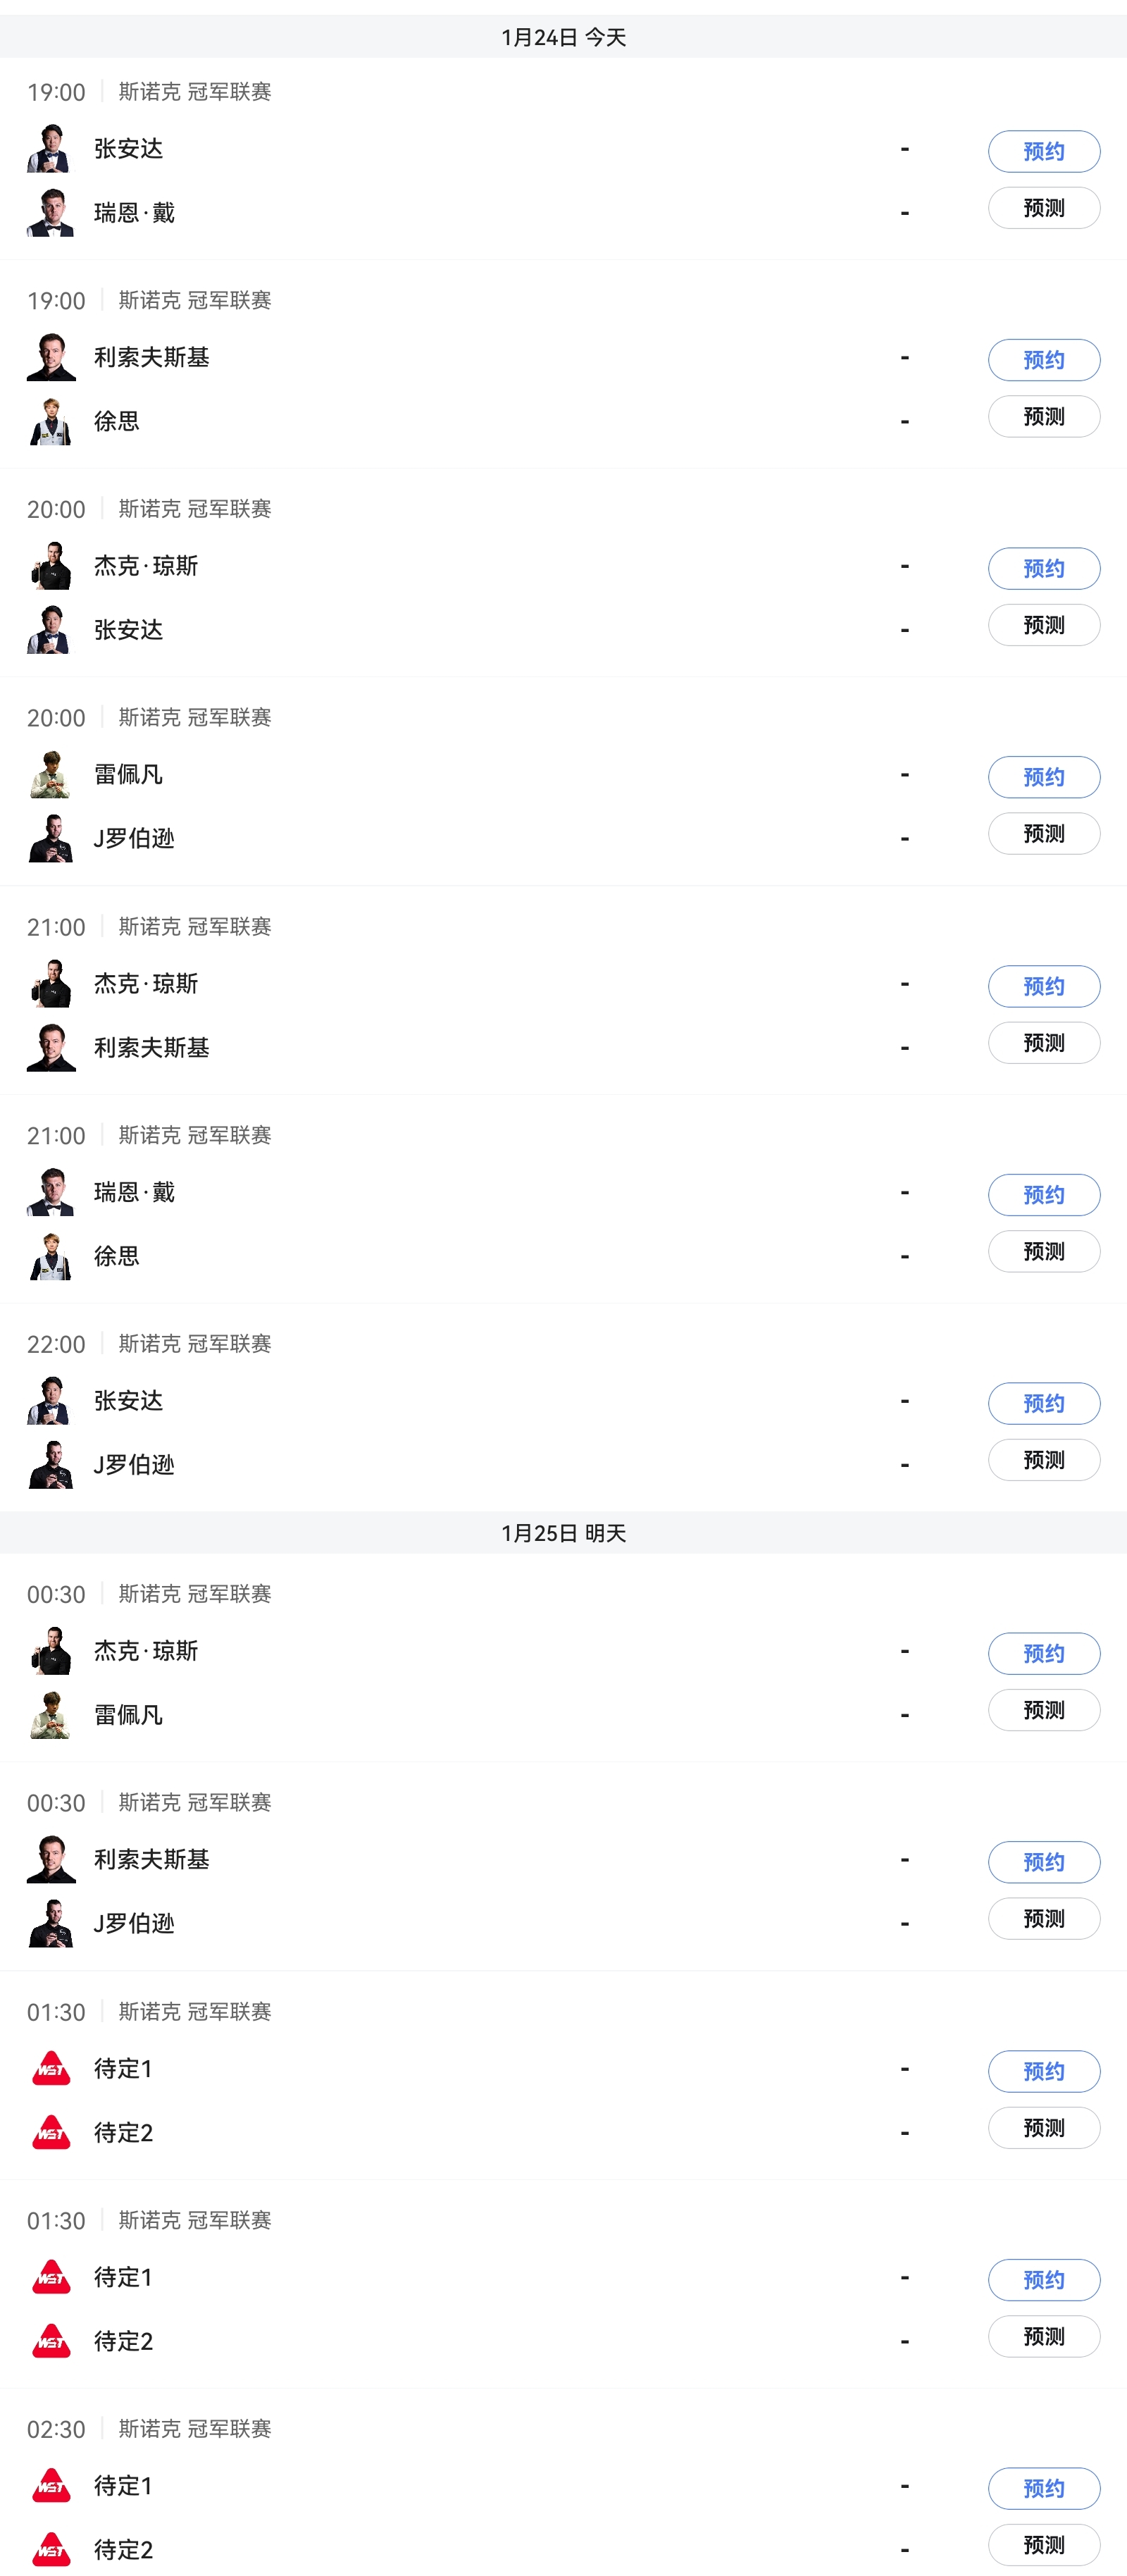
Task: Open J罗伯逊's avatar in the 22:00 match
Action: 50,1465
